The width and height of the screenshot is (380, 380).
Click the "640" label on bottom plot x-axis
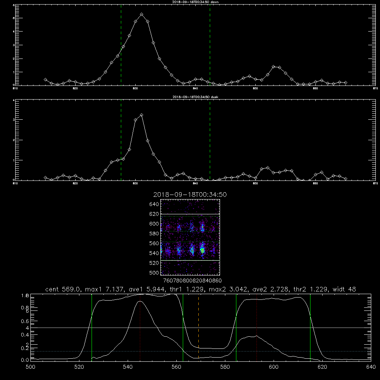coord(371,367)
